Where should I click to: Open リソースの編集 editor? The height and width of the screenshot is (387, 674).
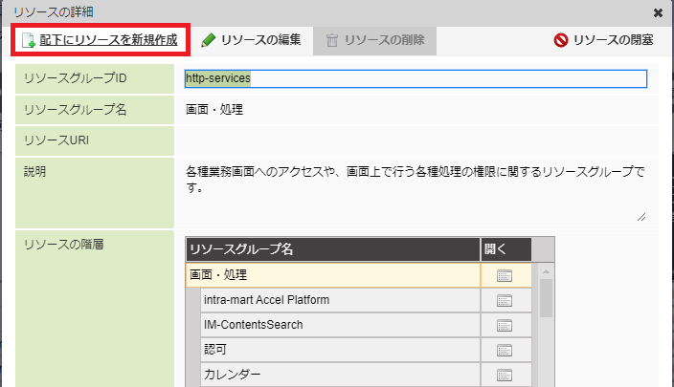252,40
